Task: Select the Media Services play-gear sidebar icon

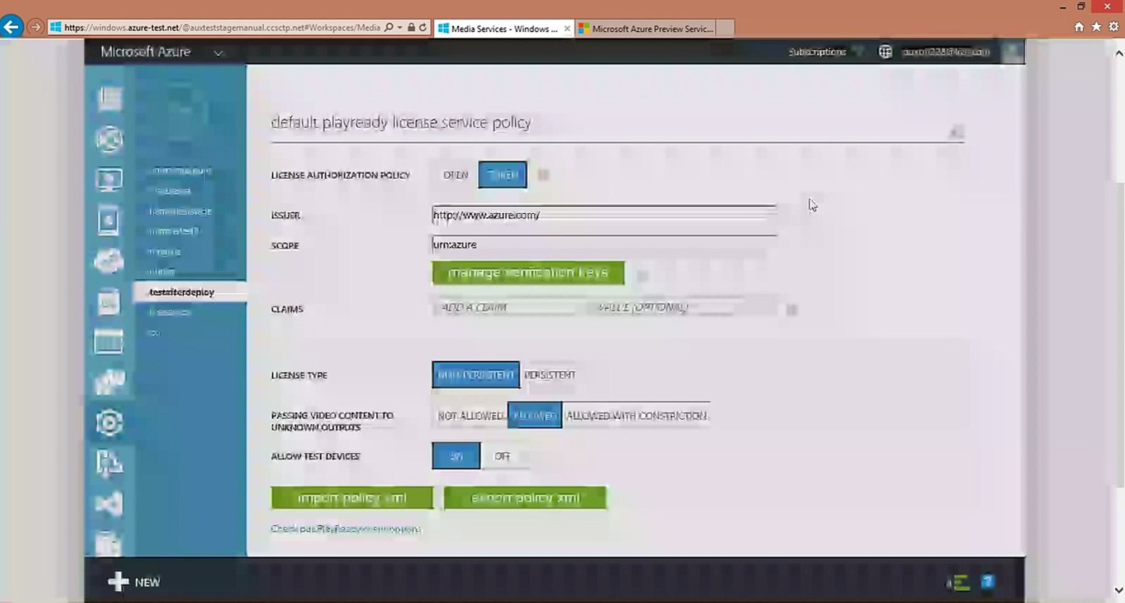Action: click(x=108, y=423)
